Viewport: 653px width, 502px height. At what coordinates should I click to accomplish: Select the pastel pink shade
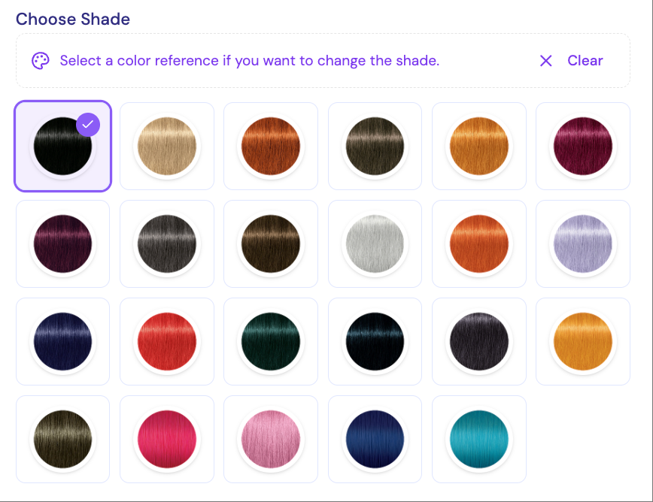271,439
